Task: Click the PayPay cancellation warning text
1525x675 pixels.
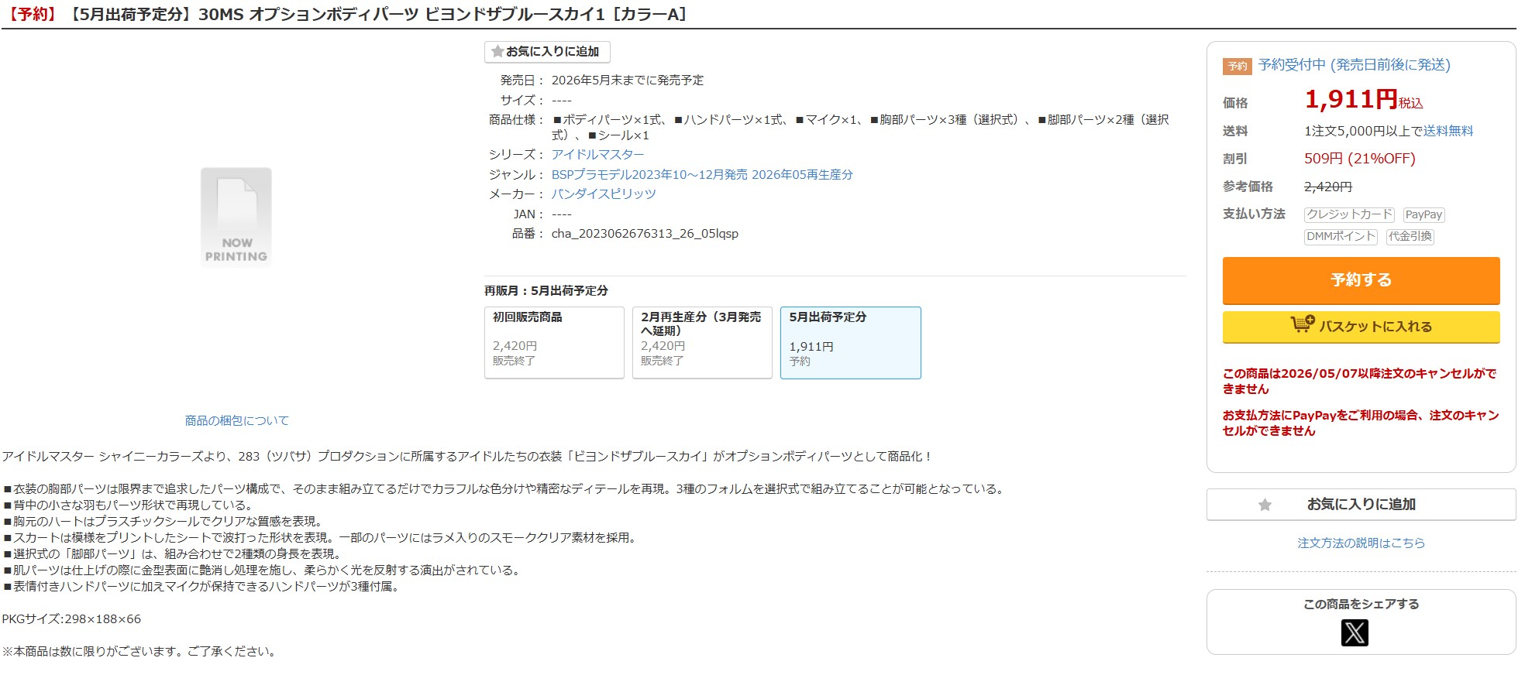Action: coord(1361,423)
